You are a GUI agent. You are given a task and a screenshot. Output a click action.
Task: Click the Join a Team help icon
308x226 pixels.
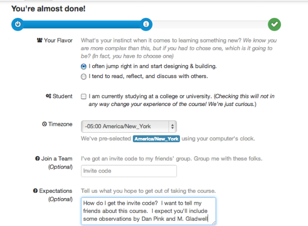(x=37, y=158)
